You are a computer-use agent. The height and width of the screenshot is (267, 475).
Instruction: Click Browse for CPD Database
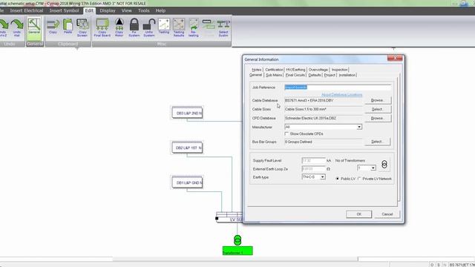378,119
